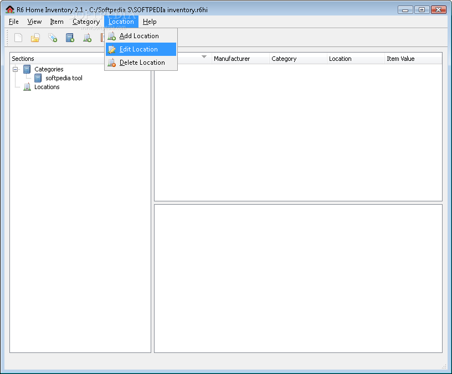Click the Add Category book toolbar icon
This screenshot has height=374, width=452.
[x=70, y=38]
